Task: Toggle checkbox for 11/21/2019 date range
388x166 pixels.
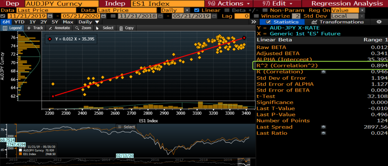Action: pyautogui.click(x=3, y=16)
